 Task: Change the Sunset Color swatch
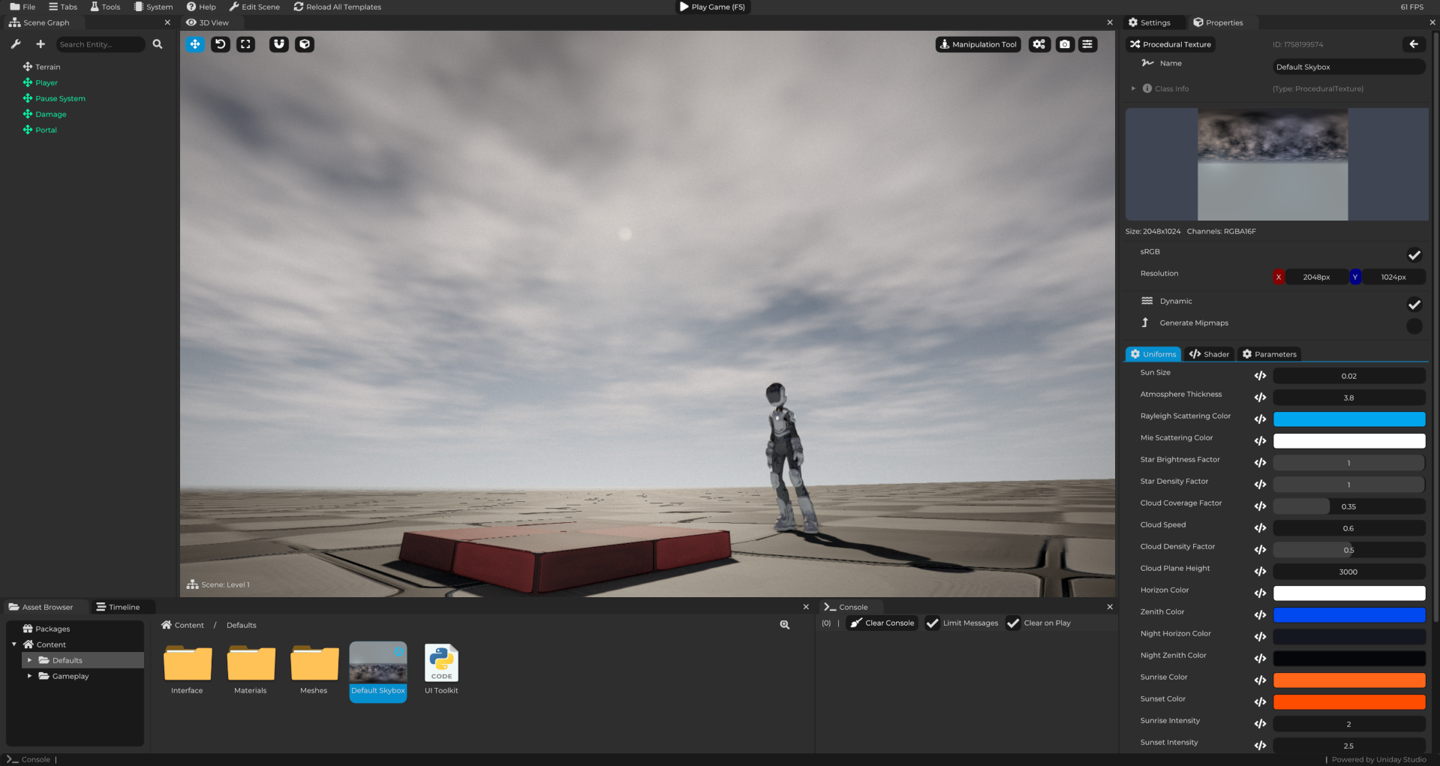tap(1348, 701)
